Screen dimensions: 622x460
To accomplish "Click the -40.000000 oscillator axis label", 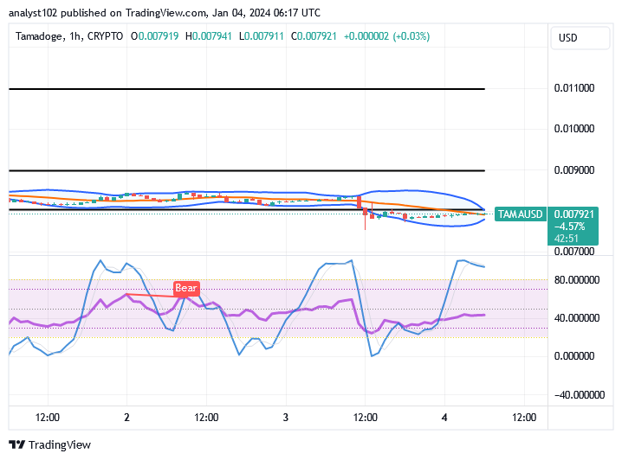I will click(580, 394).
